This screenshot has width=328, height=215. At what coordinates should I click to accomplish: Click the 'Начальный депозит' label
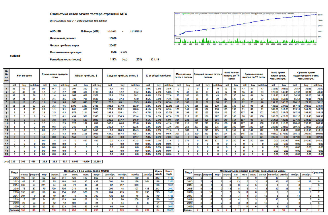[63, 38]
